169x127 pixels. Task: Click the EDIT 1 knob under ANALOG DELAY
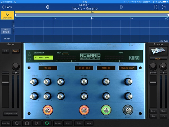128,82
